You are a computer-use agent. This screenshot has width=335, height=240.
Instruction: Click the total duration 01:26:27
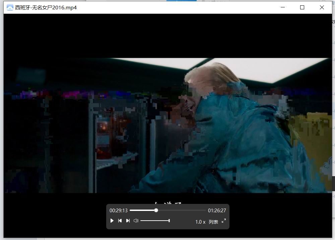(217, 211)
